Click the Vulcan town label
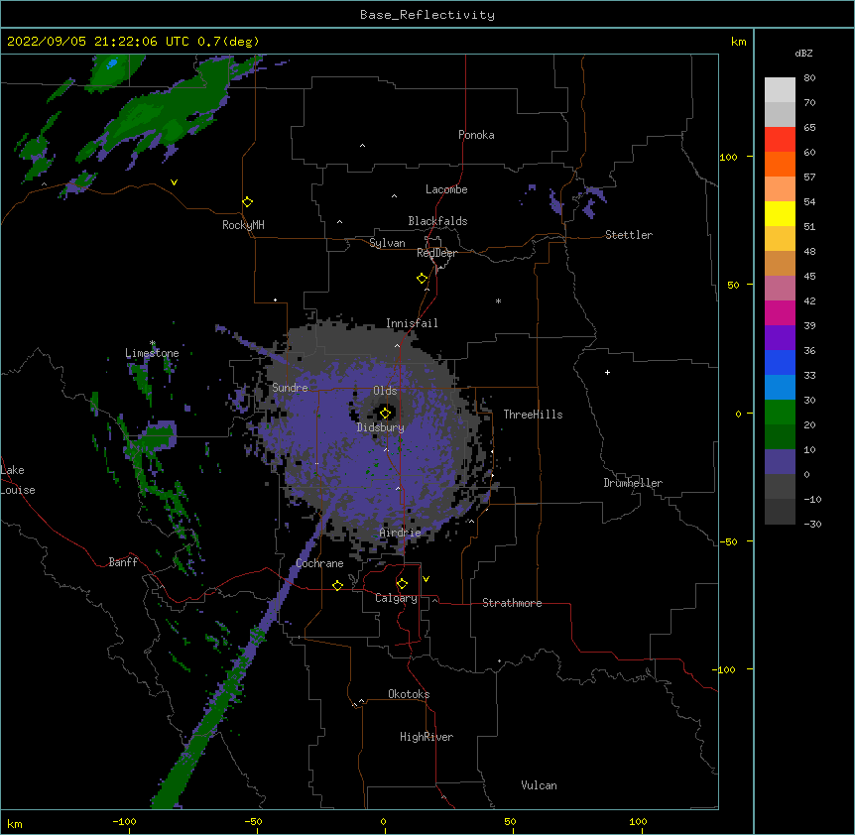This screenshot has width=855, height=835. (x=539, y=785)
